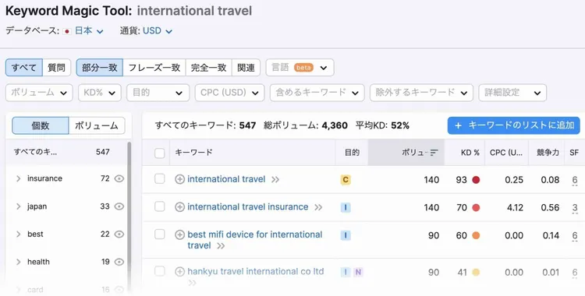Select the 質問 questions tab
This screenshot has width=585, height=296.
click(56, 68)
